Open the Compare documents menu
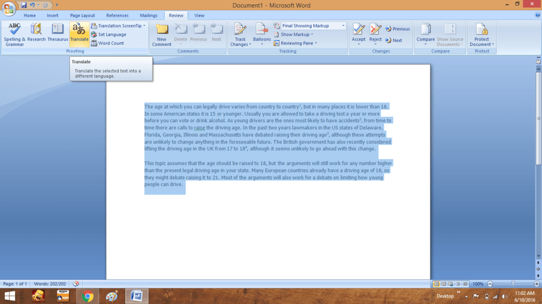Image resolution: width=542 pixels, height=304 pixels. point(425,34)
